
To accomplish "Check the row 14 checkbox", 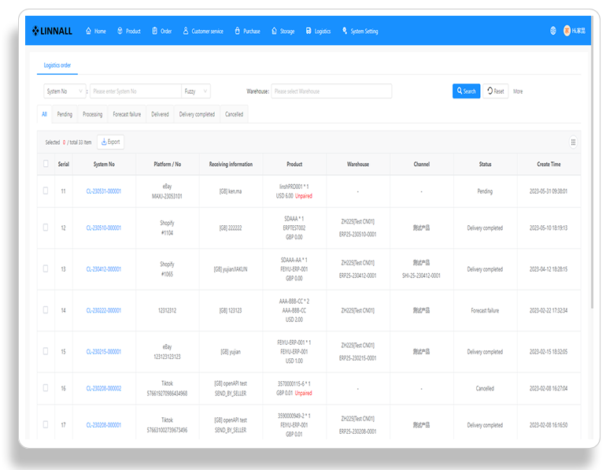I will [x=46, y=310].
